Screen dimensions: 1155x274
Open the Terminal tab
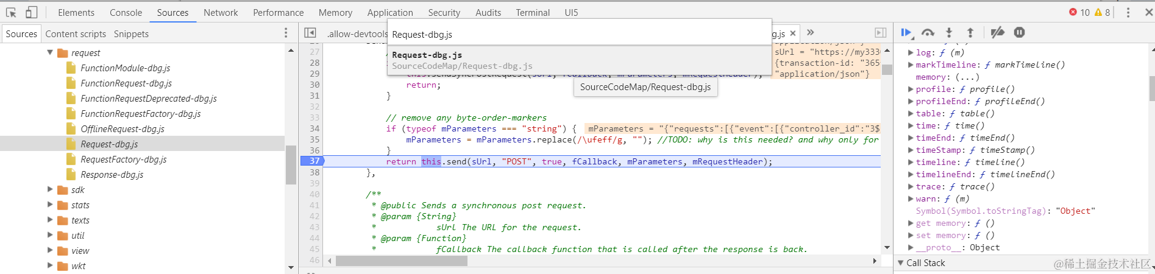pyautogui.click(x=533, y=12)
